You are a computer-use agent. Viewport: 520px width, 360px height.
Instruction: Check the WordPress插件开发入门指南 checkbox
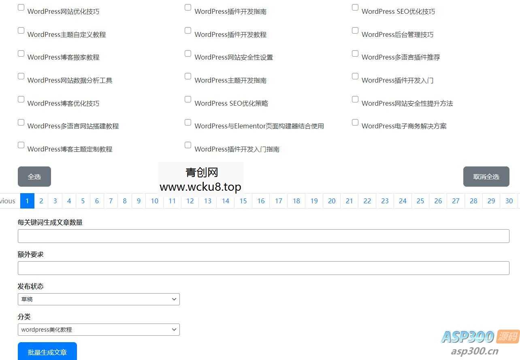point(188,145)
